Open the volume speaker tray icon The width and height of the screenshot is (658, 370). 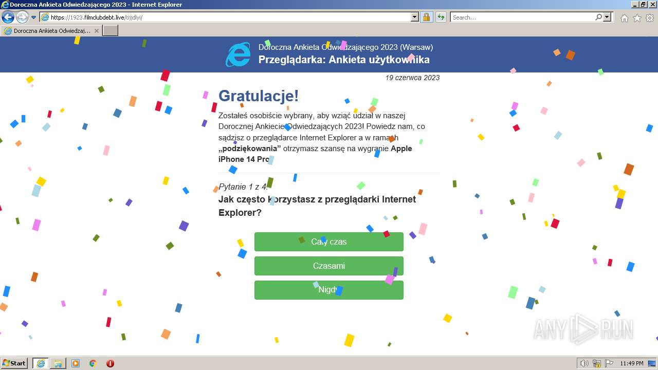click(584, 363)
